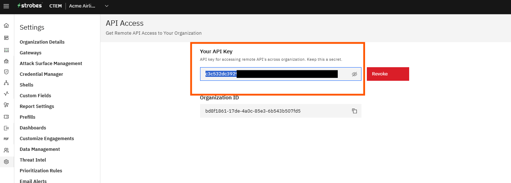Viewport: 511px width, 183px height.
Task: Open the grid apps icon in sidebar
Action: pyautogui.click(x=6, y=50)
